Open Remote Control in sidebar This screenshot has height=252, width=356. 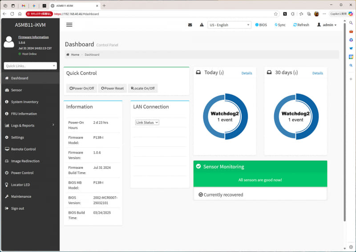tap(30, 149)
